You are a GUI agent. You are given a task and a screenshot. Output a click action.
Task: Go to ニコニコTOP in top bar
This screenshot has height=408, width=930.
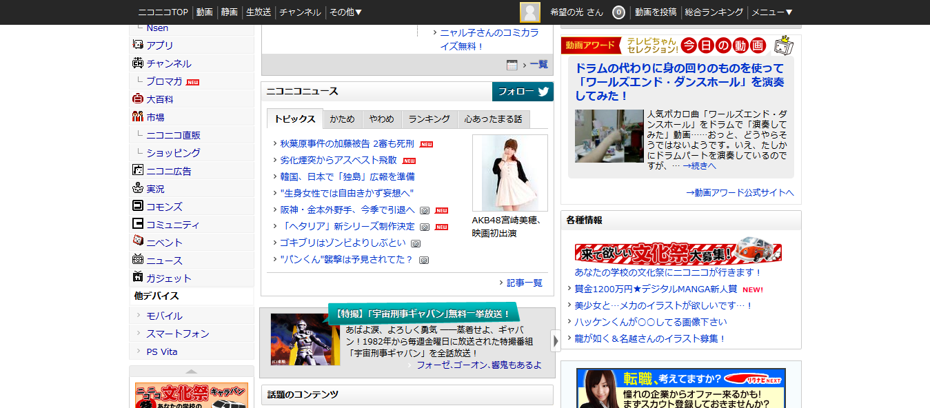pos(163,12)
